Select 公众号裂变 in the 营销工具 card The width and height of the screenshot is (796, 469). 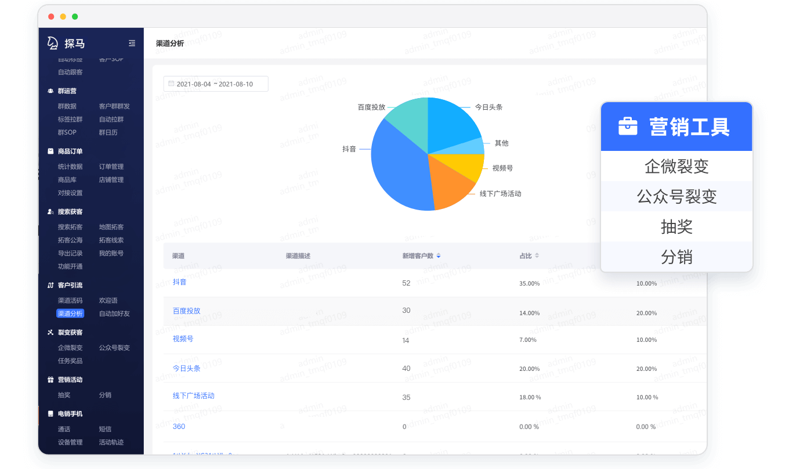[x=676, y=196]
